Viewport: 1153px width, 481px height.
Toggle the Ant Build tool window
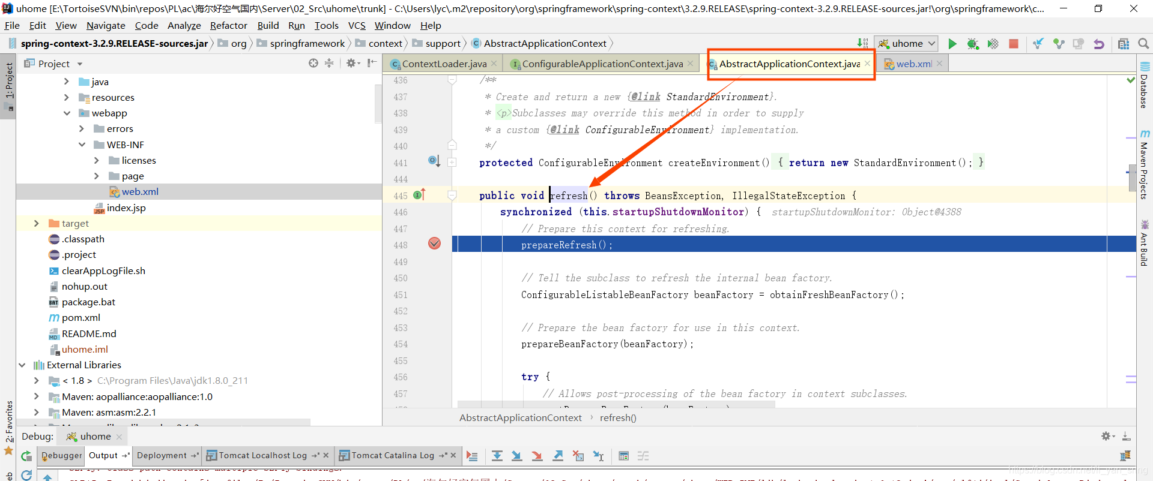pyautogui.click(x=1145, y=243)
